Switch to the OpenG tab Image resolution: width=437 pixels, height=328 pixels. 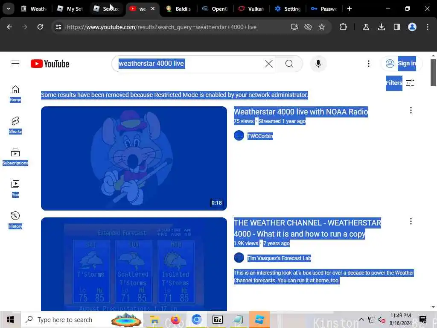215,9
